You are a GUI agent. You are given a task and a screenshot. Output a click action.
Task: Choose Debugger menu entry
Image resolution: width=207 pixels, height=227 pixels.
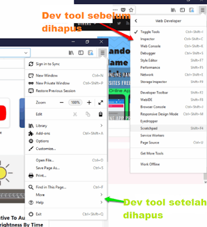pos(168,53)
